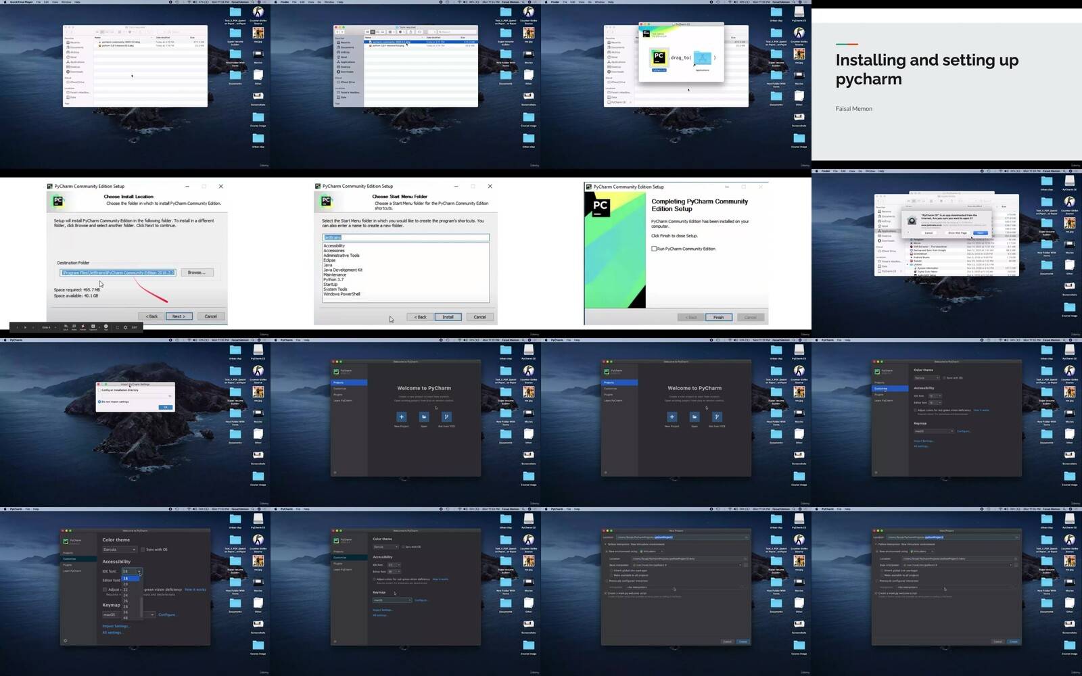Viewport: 1082px width, 676px height.
Task: Click the play icon on slideshow control bar
Action: click(25, 327)
